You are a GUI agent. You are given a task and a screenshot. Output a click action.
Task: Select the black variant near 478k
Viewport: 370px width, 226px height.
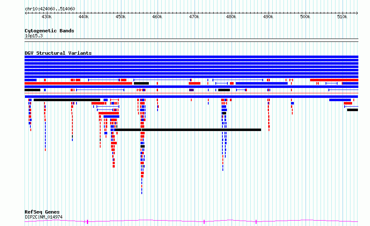click(x=224, y=90)
